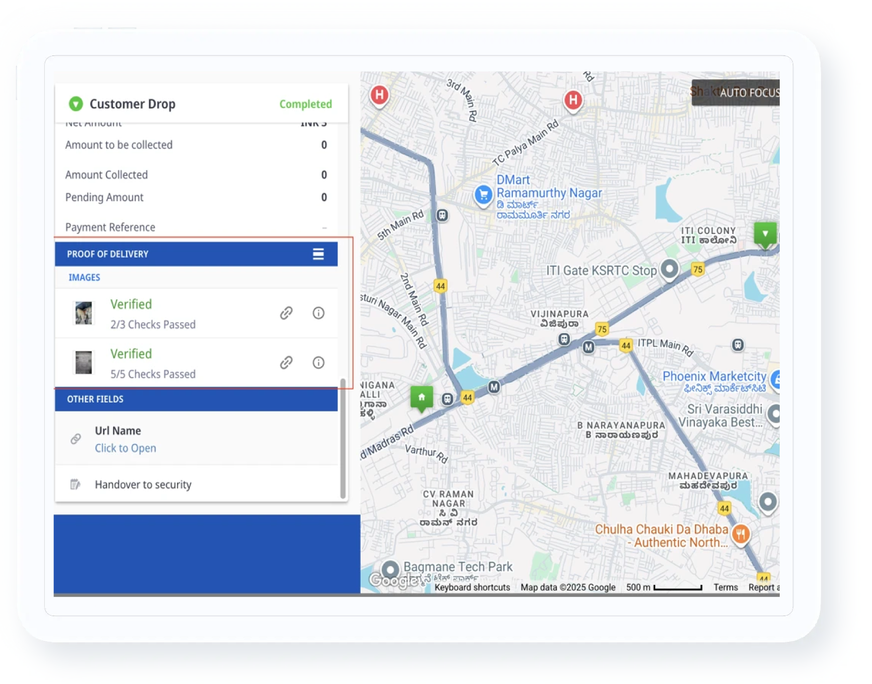Screen dimensions: 872x684
Task: Open the Keyboard shortcuts map link
Action: (x=472, y=587)
